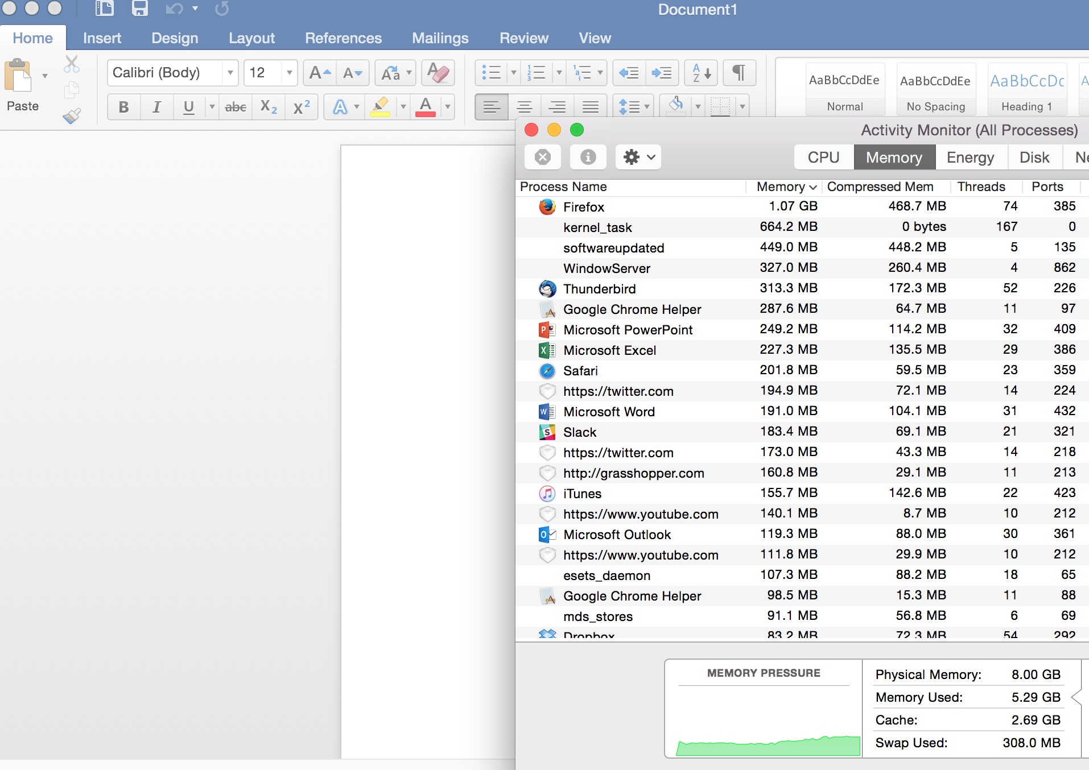The height and width of the screenshot is (770, 1089).
Task: Click the bullet list icon
Action: (x=491, y=73)
